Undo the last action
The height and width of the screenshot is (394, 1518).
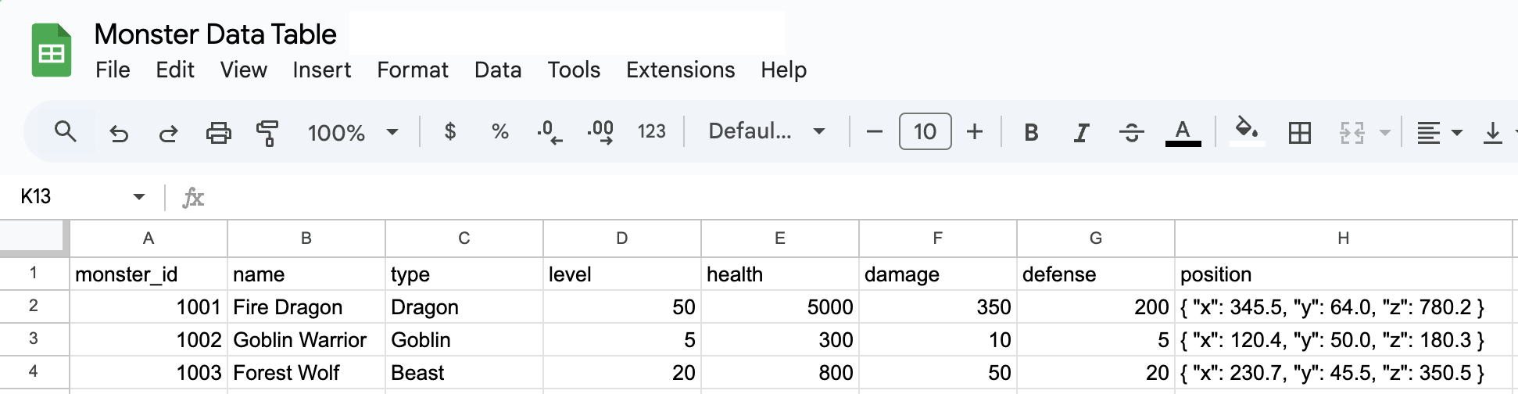click(x=119, y=133)
